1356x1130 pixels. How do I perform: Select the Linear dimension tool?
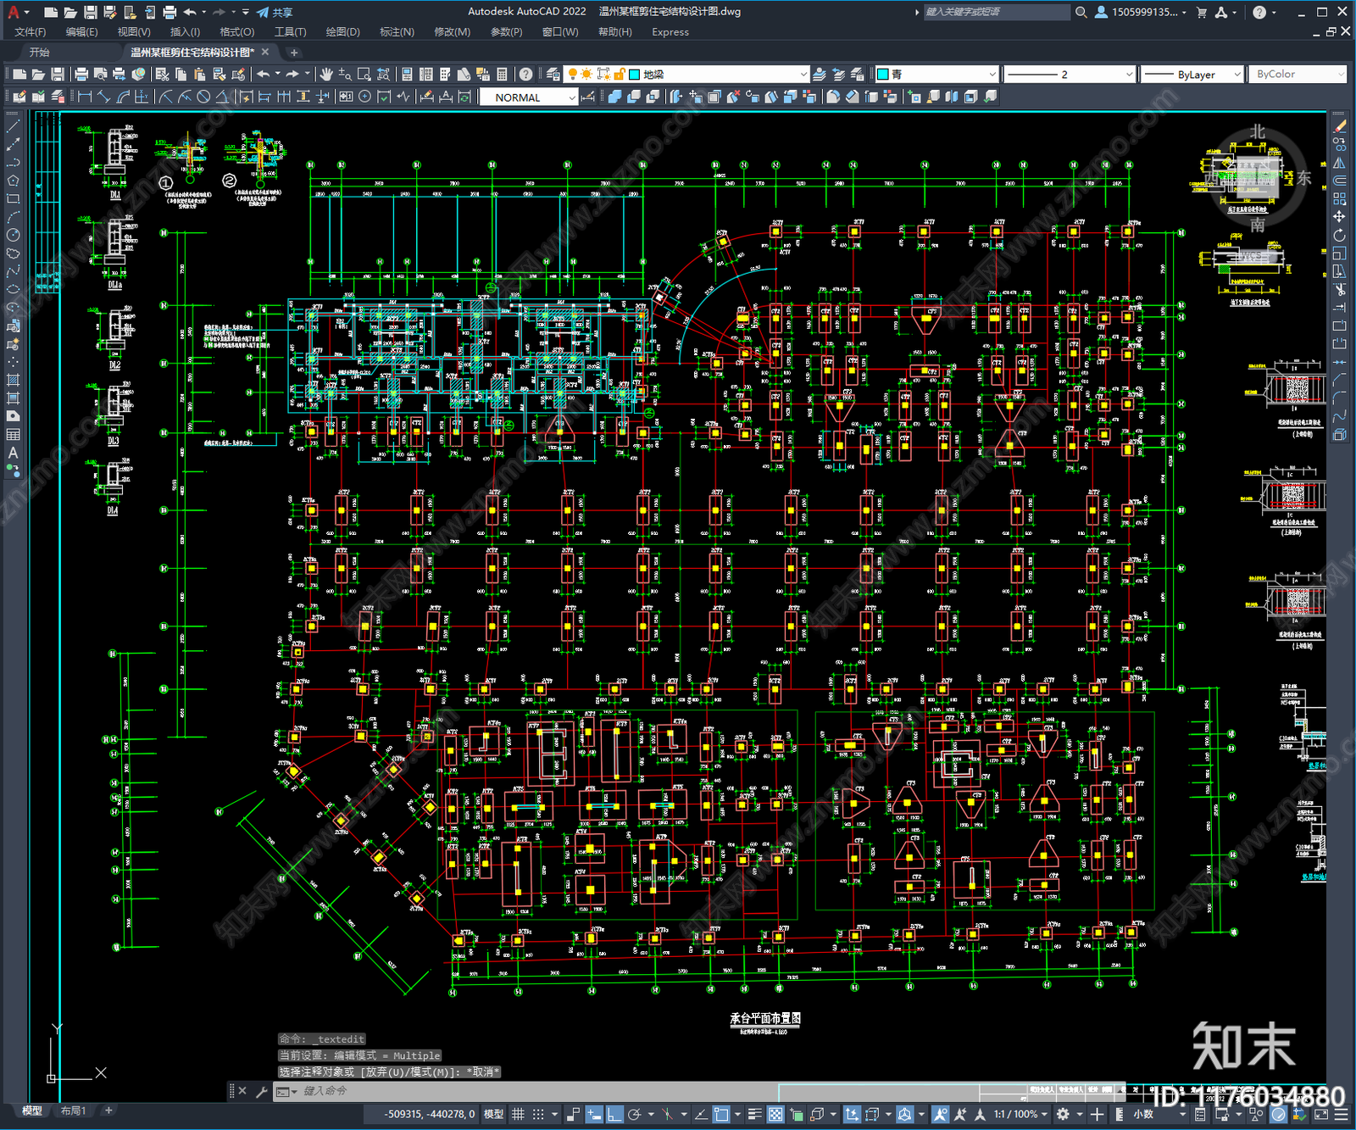(85, 97)
